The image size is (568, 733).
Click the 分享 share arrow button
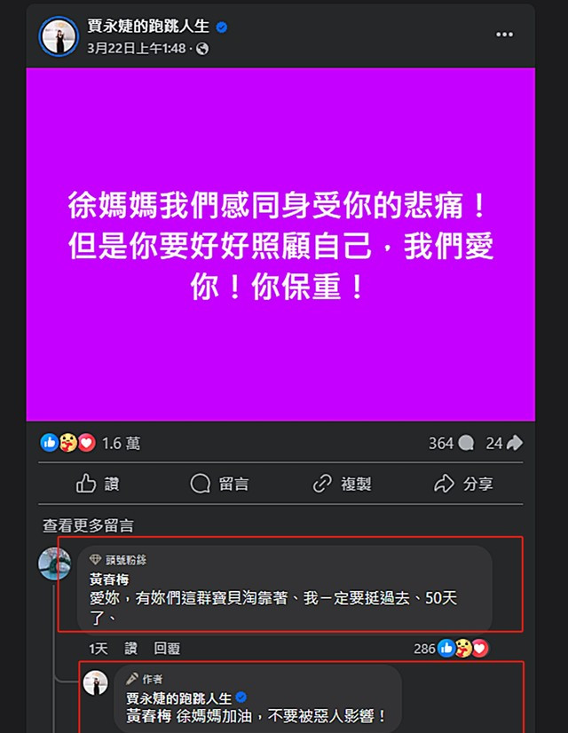463,484
